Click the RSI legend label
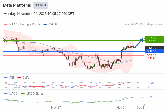 [x=11, y=78]
